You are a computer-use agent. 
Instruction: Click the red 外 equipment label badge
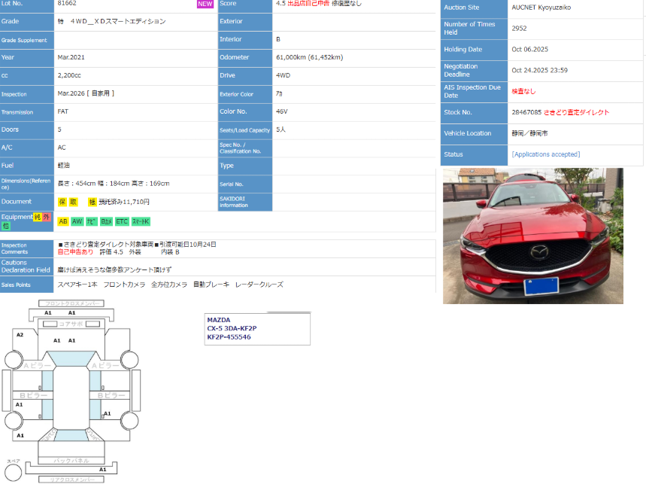point(46,217)
